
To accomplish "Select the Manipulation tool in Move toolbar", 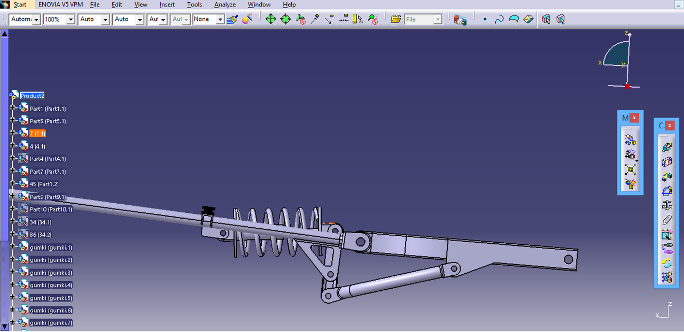I will (631, 140).
